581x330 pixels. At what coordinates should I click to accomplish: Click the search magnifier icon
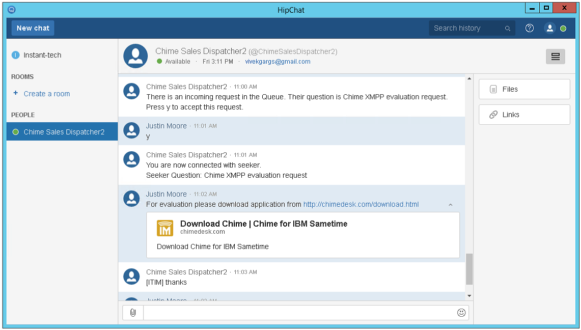(x=508, y=28)
